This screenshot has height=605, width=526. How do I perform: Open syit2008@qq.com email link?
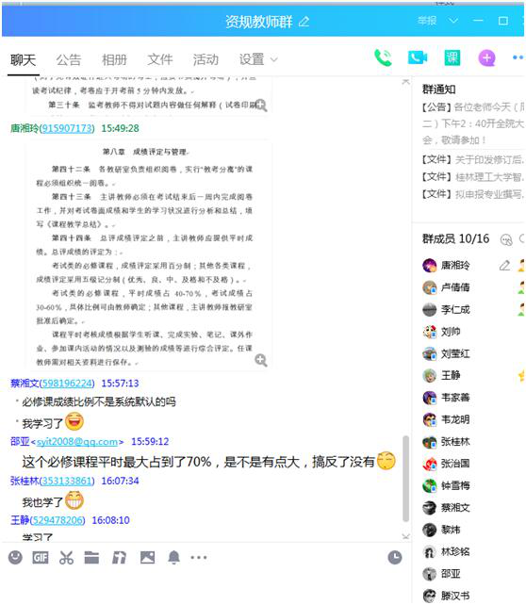[x=76, y=441]
